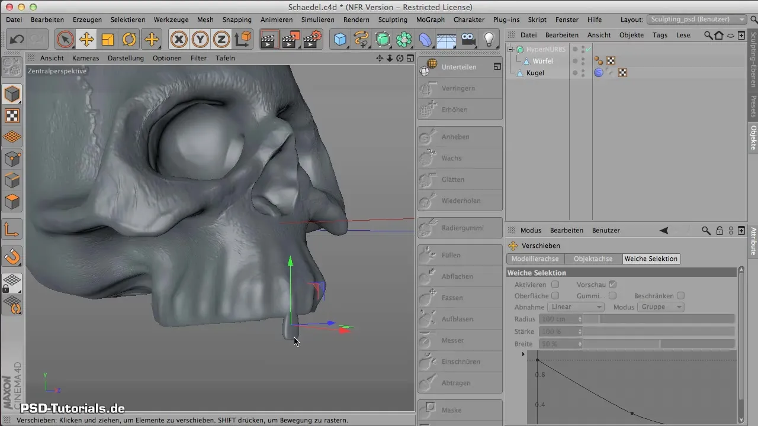Viewport: 758px width, 426px height.
Task: Switch to the Modellierachse tab
Action: 535,259
